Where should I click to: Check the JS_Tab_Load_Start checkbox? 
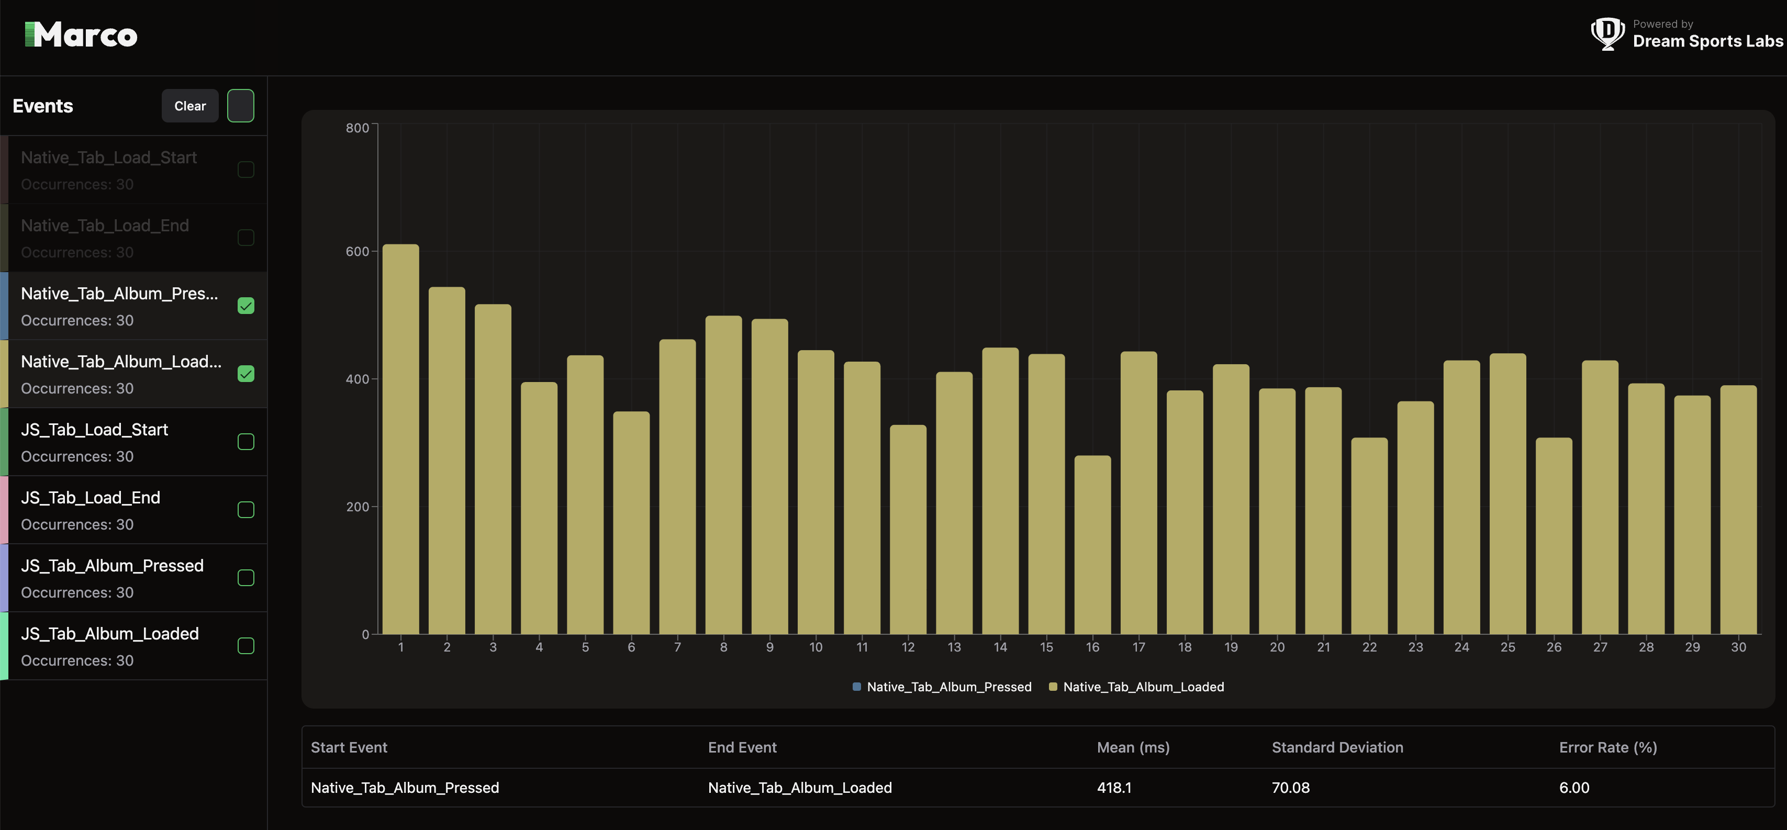tap(245, 442)
